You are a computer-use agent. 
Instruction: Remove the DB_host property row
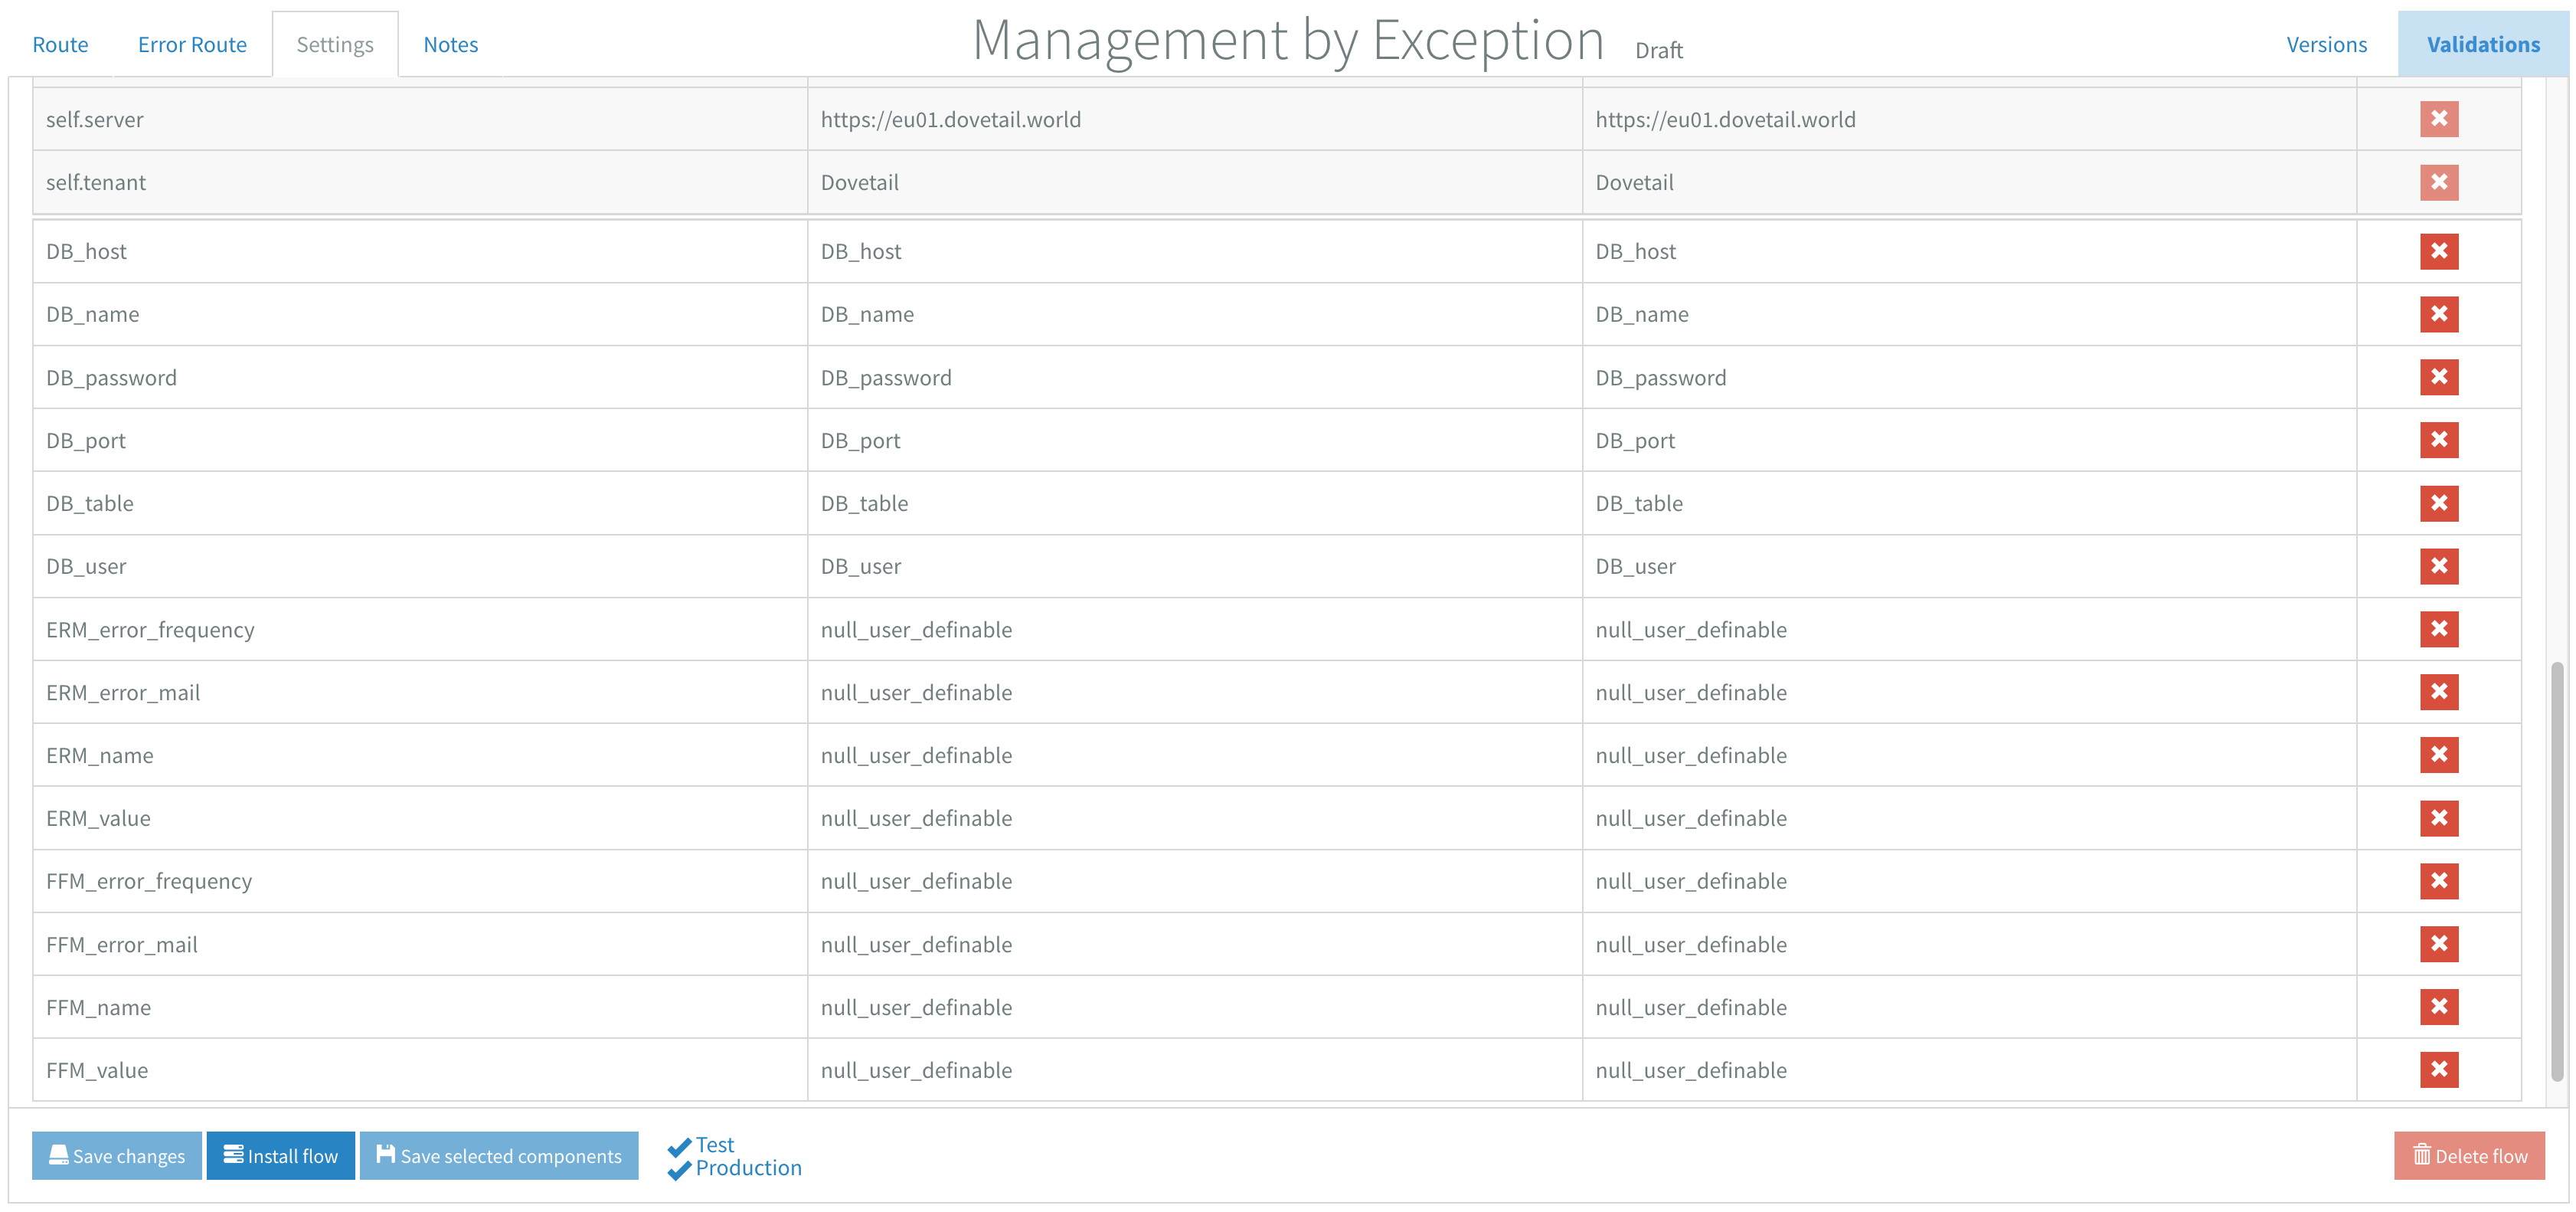click(x=2438, y=251)
